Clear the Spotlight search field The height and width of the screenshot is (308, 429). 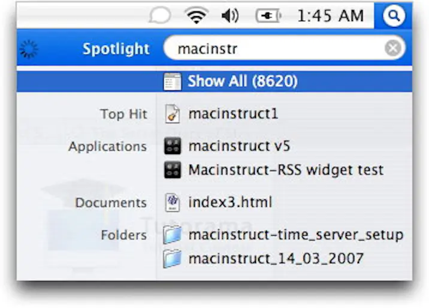pos(393,49)
